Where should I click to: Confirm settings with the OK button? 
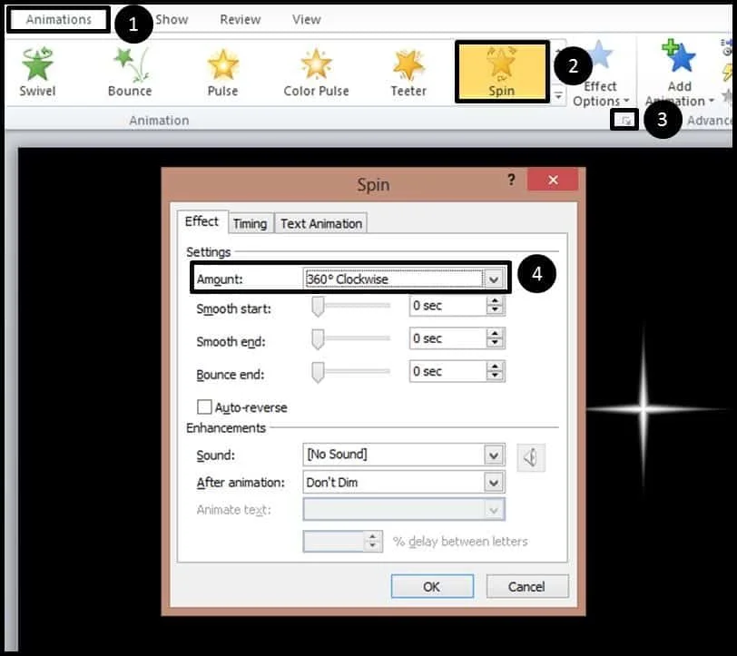[x=432, y=586]
